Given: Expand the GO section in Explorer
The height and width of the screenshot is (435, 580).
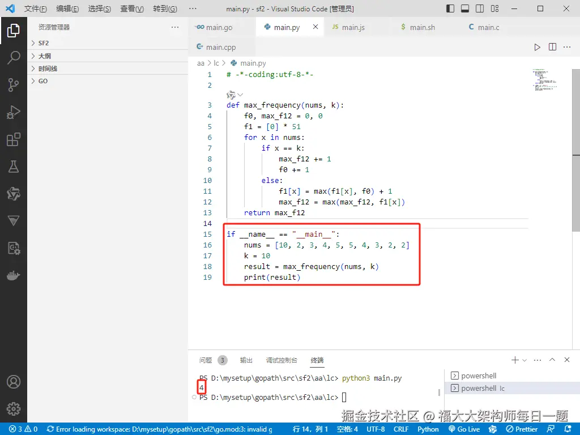Looking at the screenshot, I should 108,81.
